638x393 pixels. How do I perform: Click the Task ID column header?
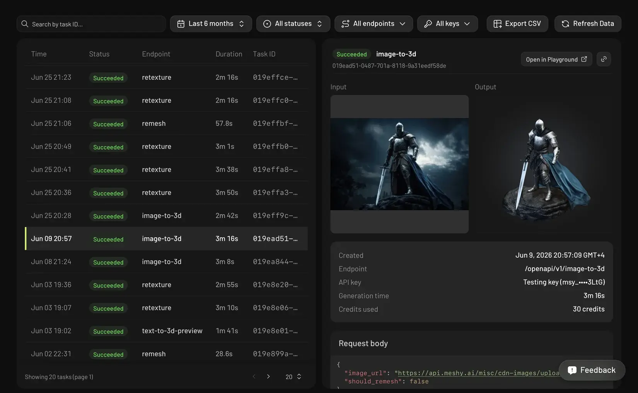tap(264, 54)
